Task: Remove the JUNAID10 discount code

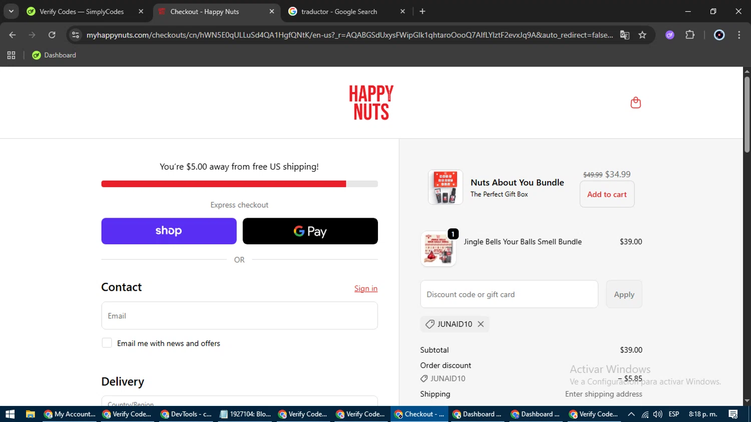Action: click(x=481, y=324)
